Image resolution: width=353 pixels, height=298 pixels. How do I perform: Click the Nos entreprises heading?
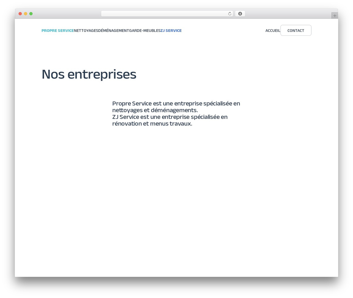coord(89,74)
